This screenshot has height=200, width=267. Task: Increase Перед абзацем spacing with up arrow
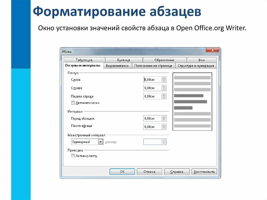(164, 117)
